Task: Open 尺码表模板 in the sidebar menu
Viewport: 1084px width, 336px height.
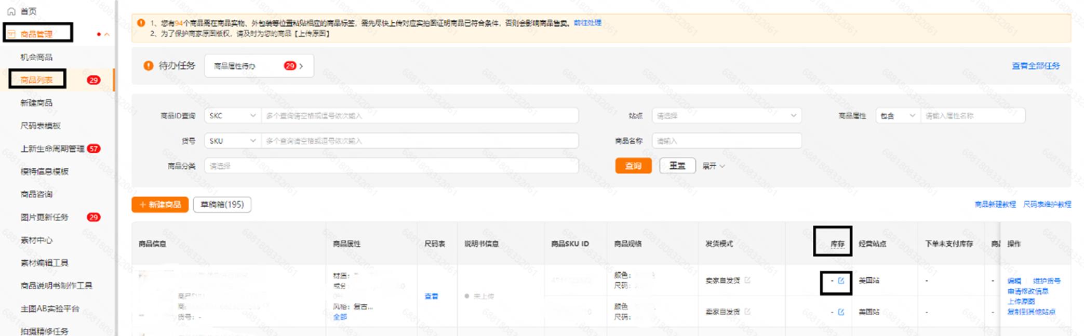Action: tap(41, 126)
